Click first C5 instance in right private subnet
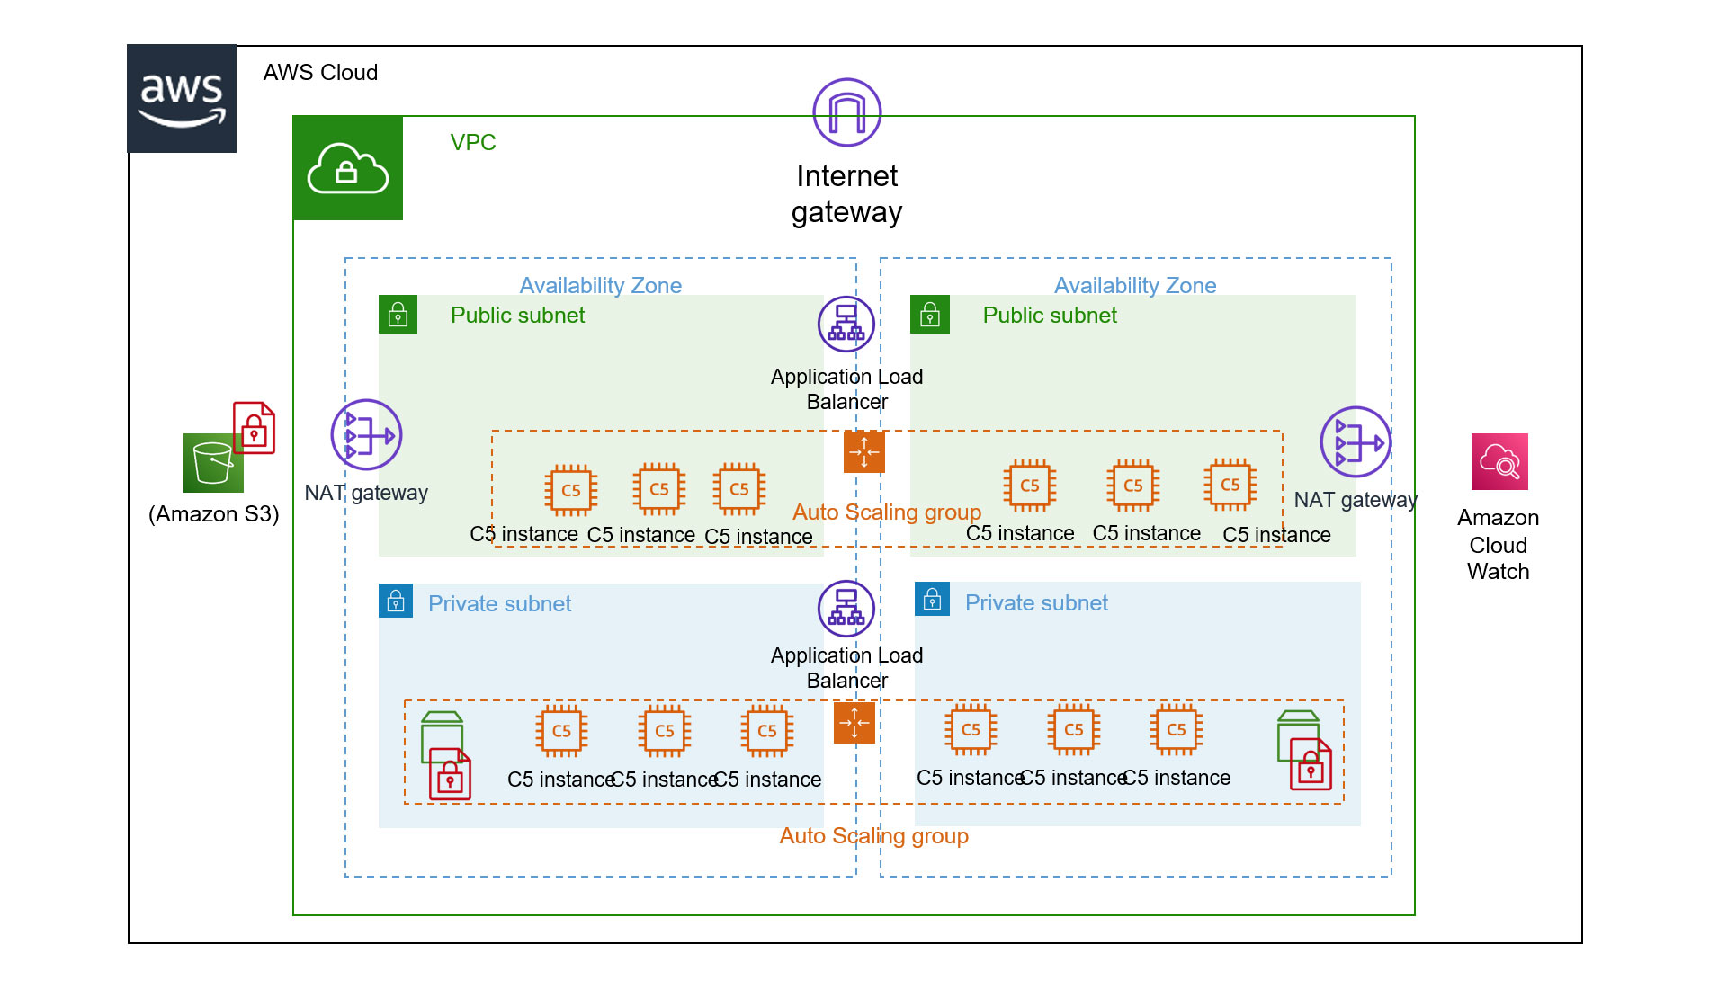This screenshot has height=989, width=1709. tap(971, 729)
